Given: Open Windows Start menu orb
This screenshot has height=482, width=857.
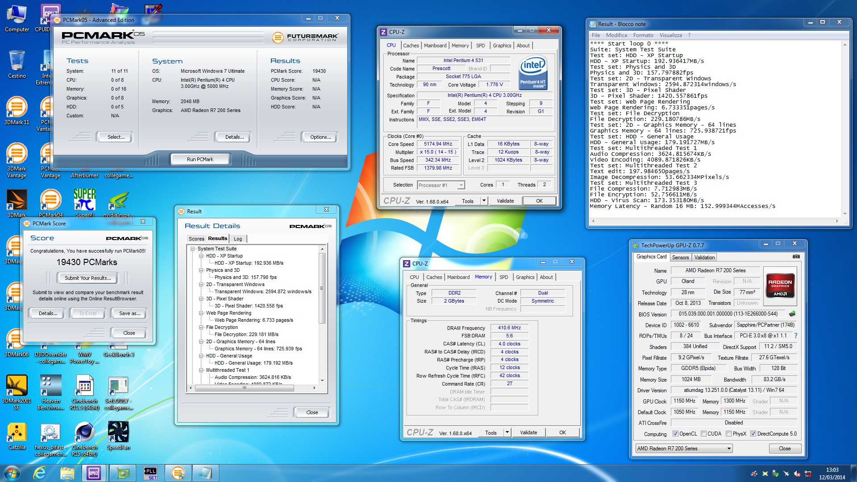Looking at the screenshot, I should (x=12, y=473).
